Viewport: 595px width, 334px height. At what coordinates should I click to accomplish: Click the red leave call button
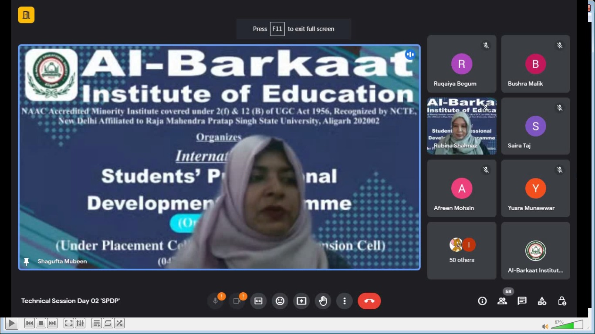click(x=369, y=301)
